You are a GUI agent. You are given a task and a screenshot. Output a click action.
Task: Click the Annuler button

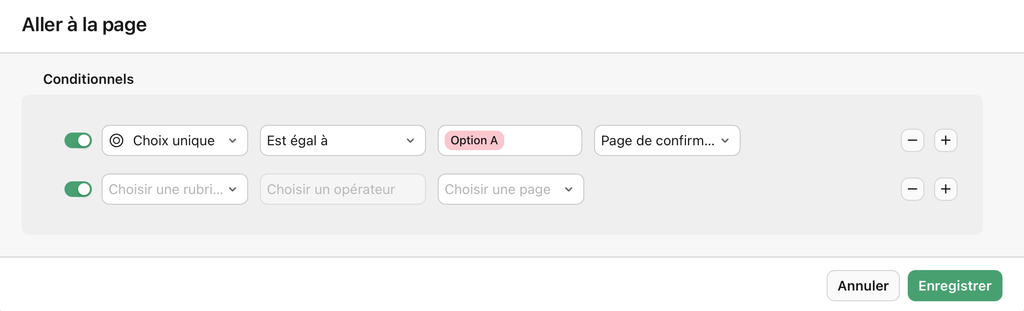(x=863, y=286)
